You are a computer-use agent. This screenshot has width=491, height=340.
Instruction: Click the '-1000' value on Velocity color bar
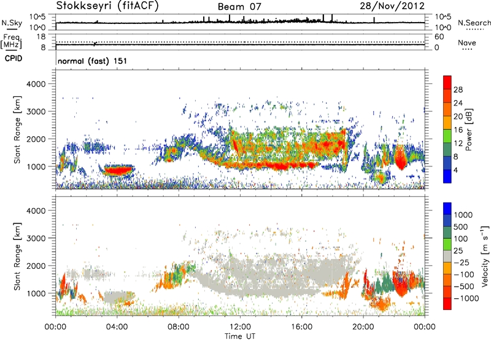click(466, 298)
